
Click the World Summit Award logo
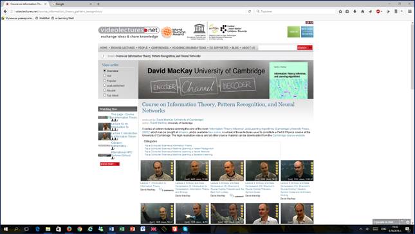pos(173,33)
